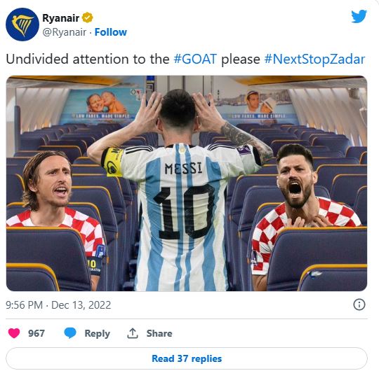The height and width of the screenshot is (371, 379).
Task: Open the tweet info circle icon
Action: 359,304
